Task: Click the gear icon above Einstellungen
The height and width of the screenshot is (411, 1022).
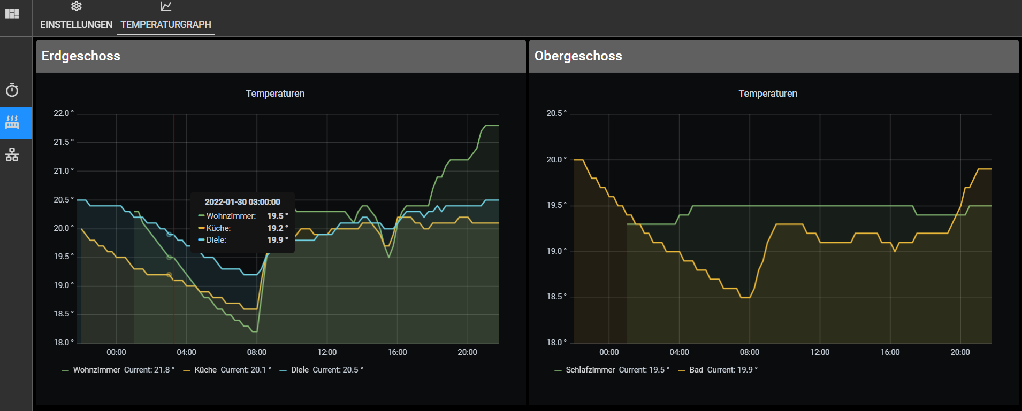Action: point(77,6)
